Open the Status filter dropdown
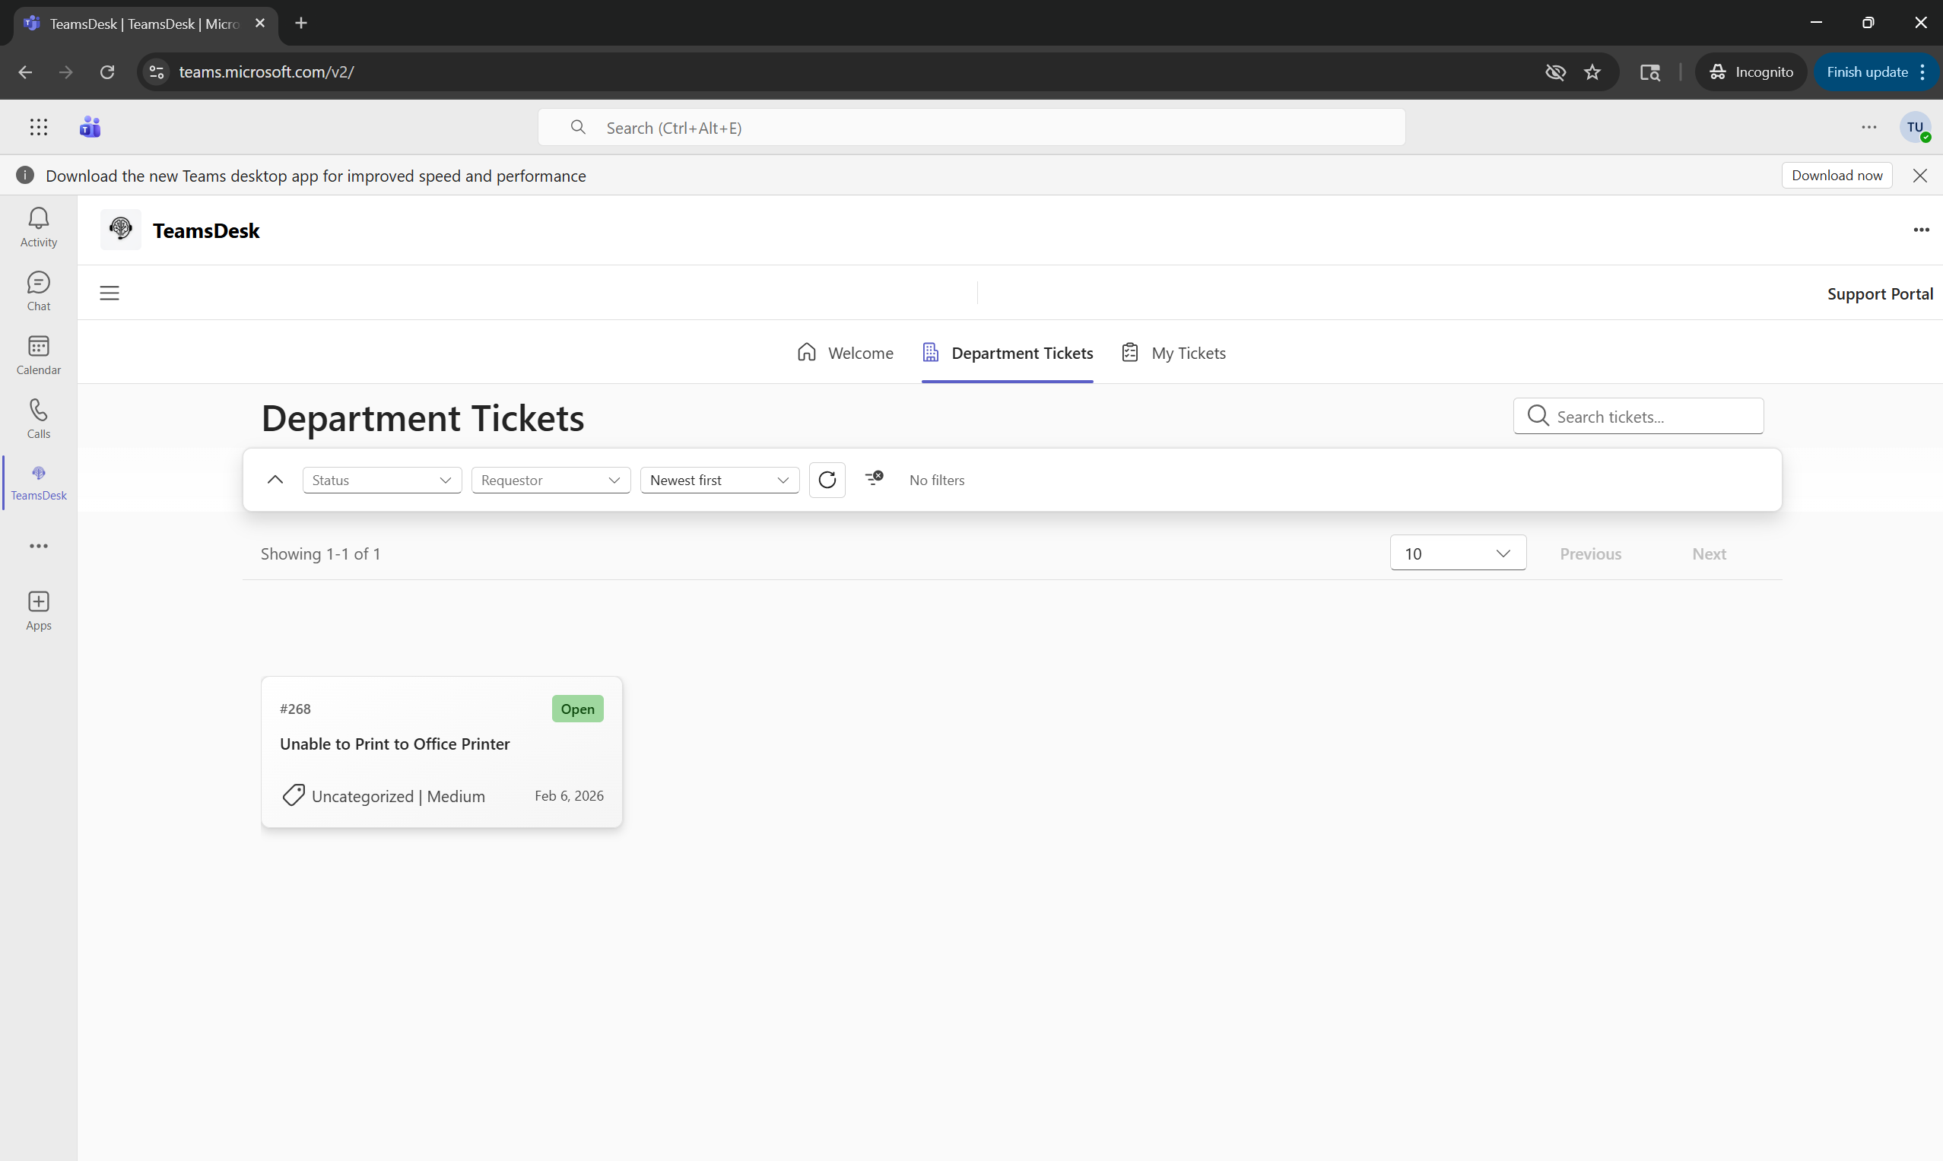 tap(381, 480)
